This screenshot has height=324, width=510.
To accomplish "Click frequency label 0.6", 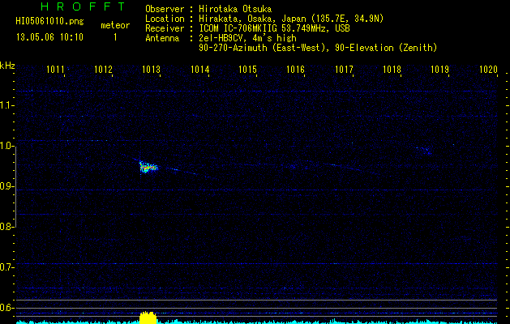I will [6, 308].
